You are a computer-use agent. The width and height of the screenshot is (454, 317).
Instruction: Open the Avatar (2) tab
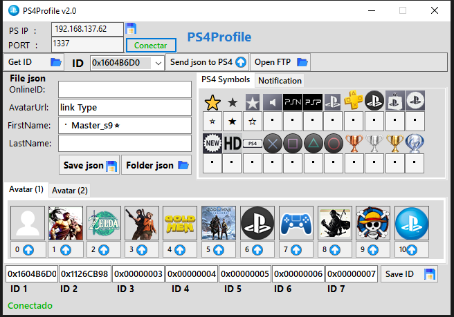70,190
